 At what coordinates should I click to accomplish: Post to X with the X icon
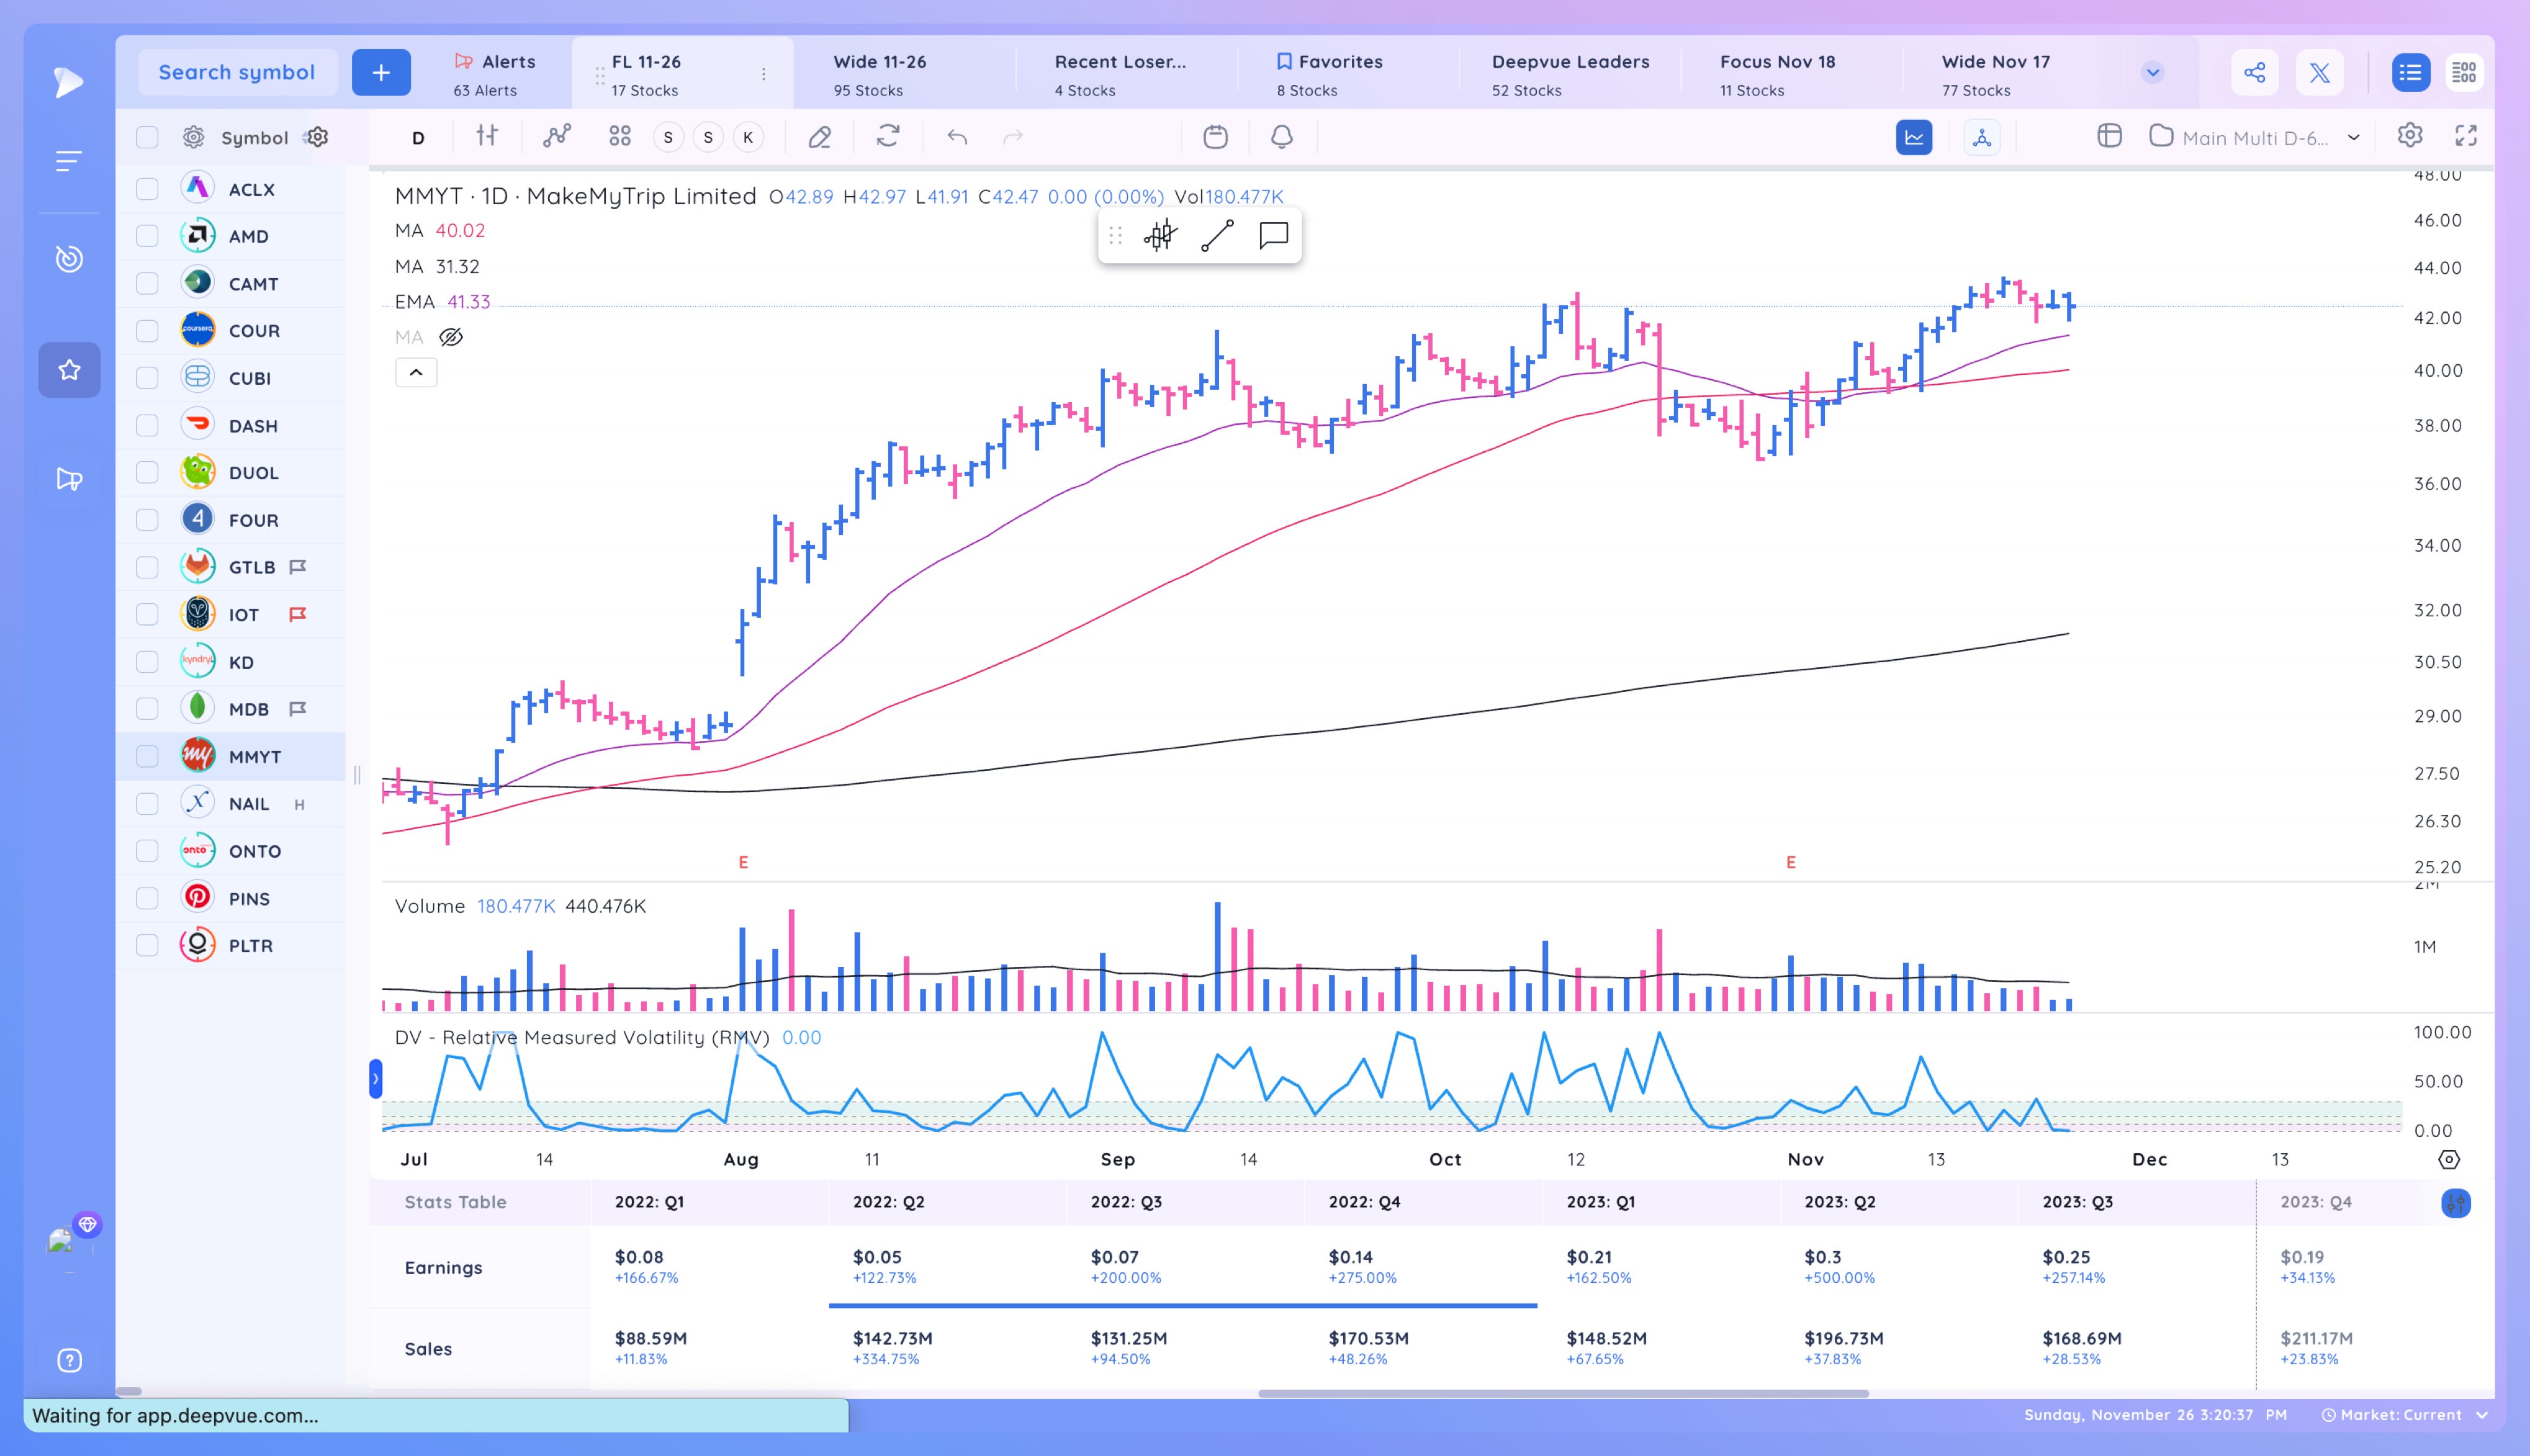click(x=2320, y=72)
